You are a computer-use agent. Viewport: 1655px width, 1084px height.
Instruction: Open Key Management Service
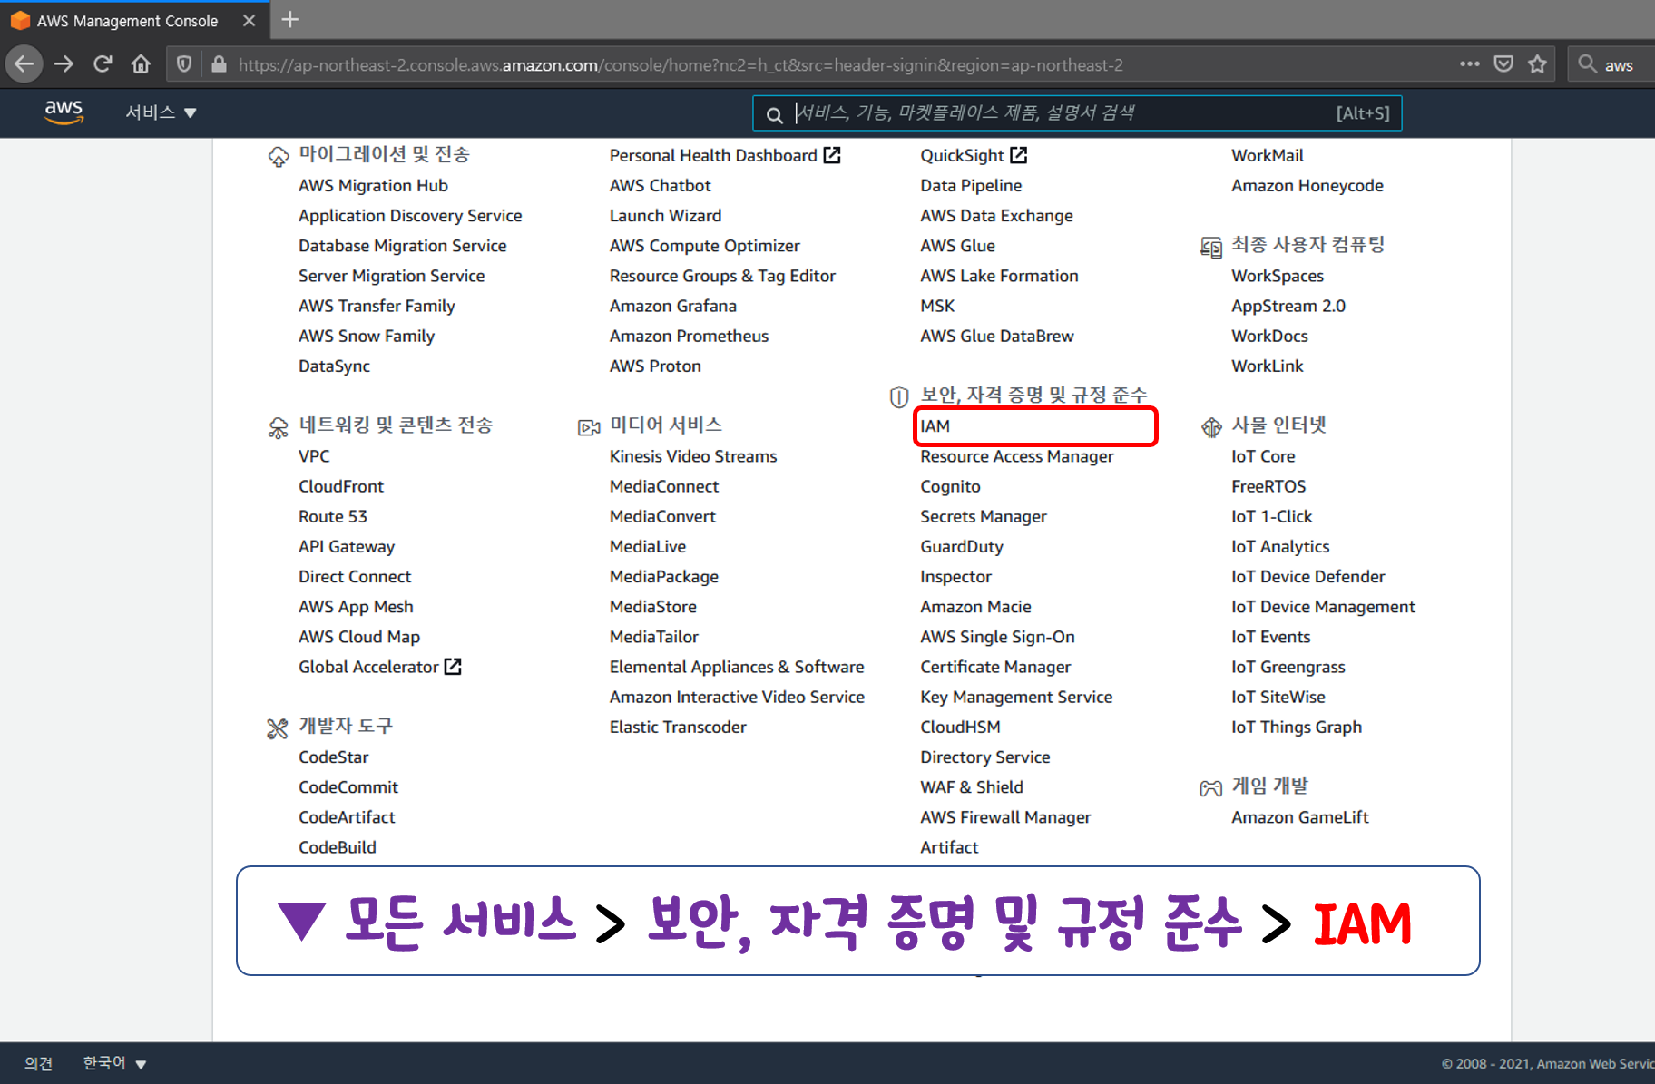pyautogui.click(x=1016, y=697)
